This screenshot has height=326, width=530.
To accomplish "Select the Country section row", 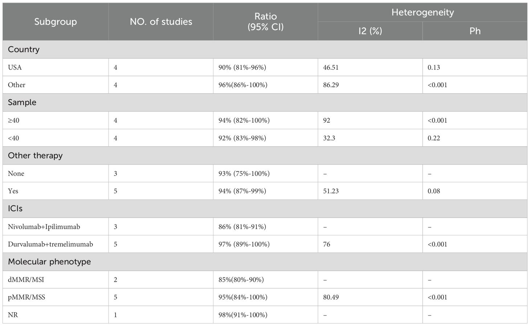I will click(265, 49).
